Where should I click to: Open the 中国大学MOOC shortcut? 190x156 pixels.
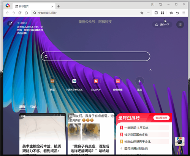[x=74, y=84]
